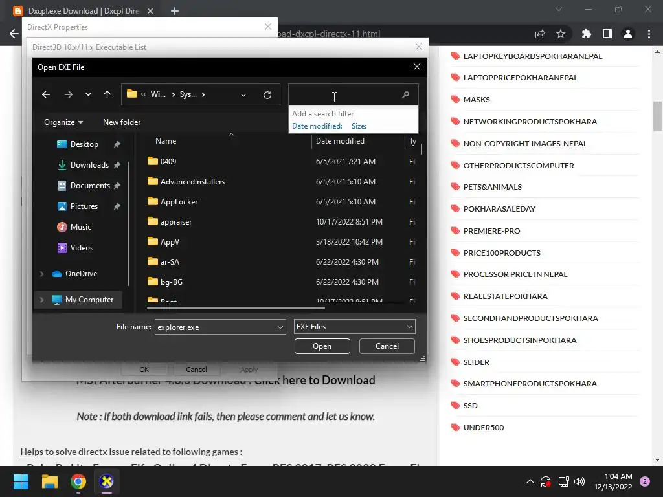Image resolution: width=663 pixels, height=497 pixels.
Task: Select Videos in the navigation pane
Action: point(82,248)
